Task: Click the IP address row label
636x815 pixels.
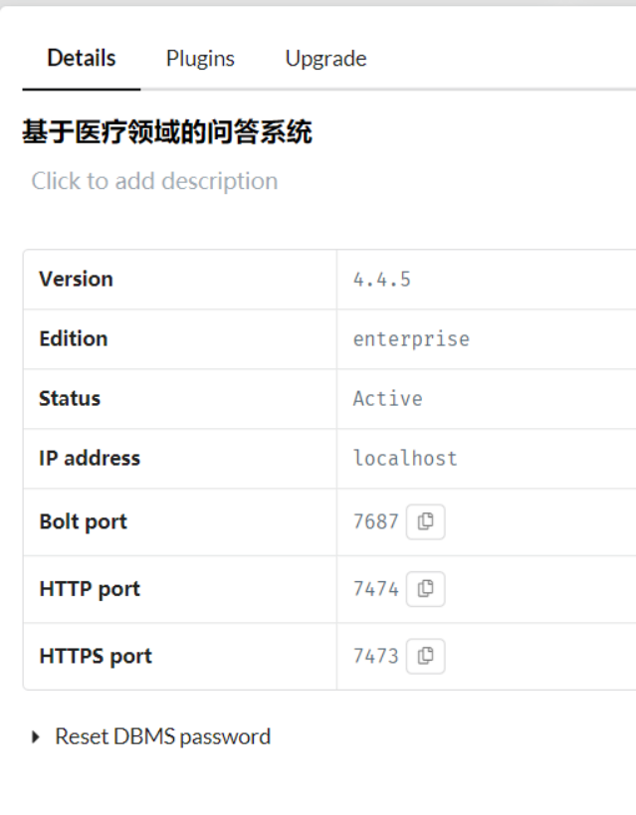Action: pyautogui.click(x=90, y=459)
